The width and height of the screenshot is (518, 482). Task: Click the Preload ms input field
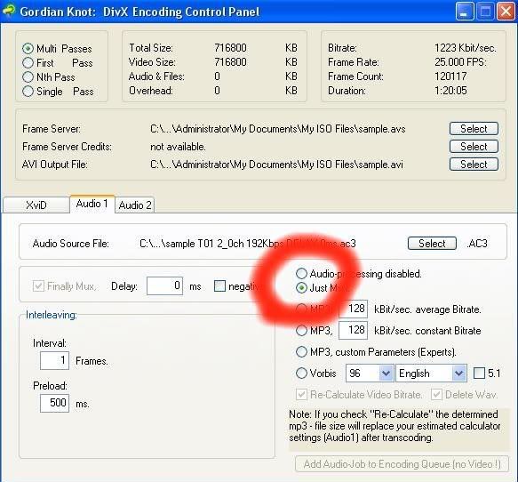coord(54,403)
